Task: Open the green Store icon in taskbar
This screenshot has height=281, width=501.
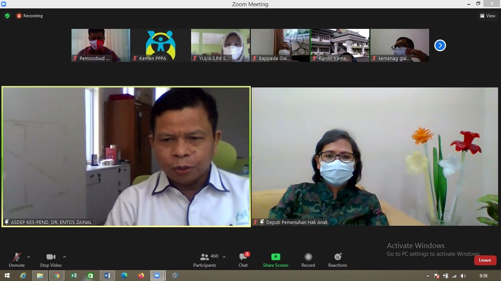Action: [91, 276]
